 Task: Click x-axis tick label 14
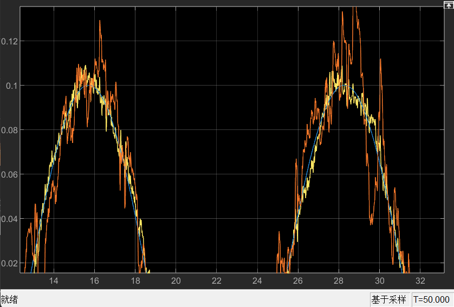click(54, 281)
